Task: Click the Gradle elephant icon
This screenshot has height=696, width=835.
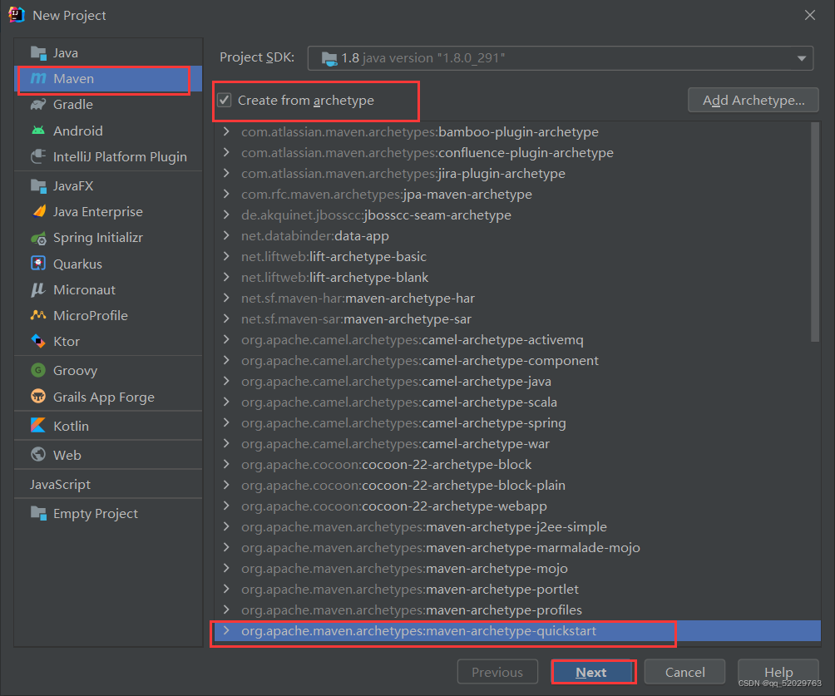Action: pos(38,105)
